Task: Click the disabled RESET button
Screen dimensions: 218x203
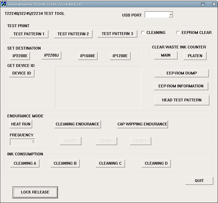Action: coord(141,141)
